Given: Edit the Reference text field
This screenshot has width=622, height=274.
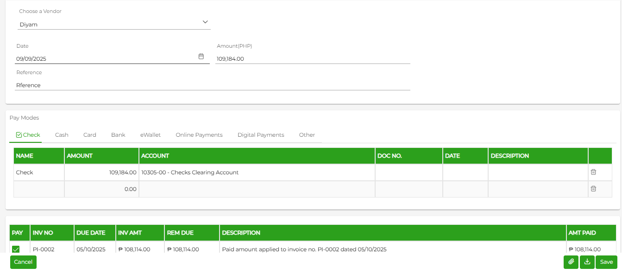Looking at the screenshot, I should pyautogui.click(x=213, y=85).
